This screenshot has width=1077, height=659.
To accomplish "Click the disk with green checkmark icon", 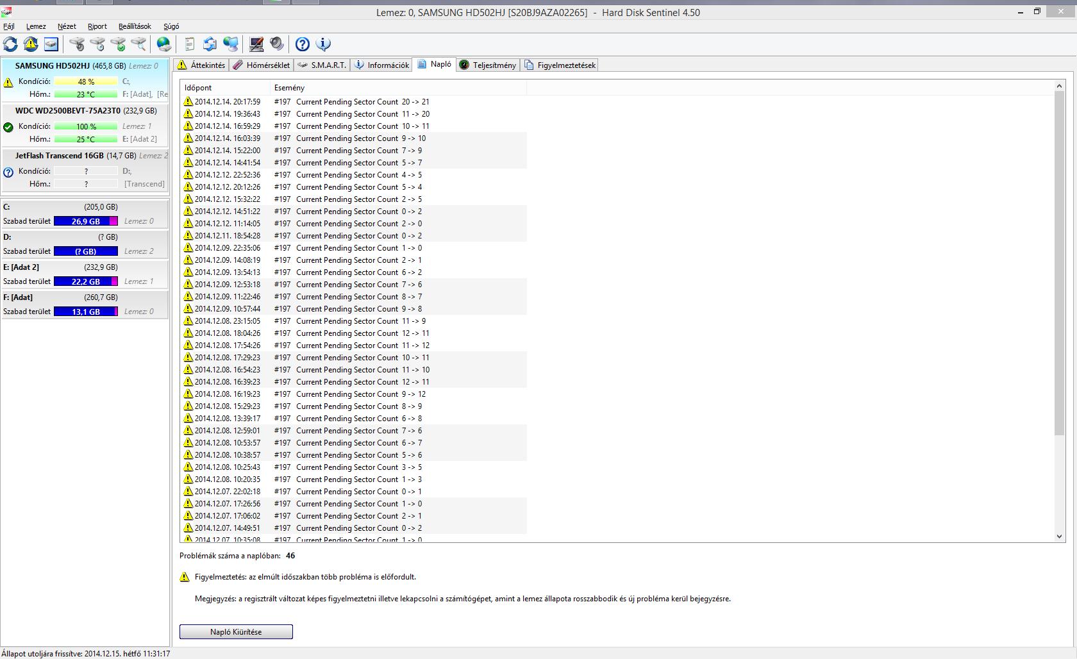I will 118,44.
